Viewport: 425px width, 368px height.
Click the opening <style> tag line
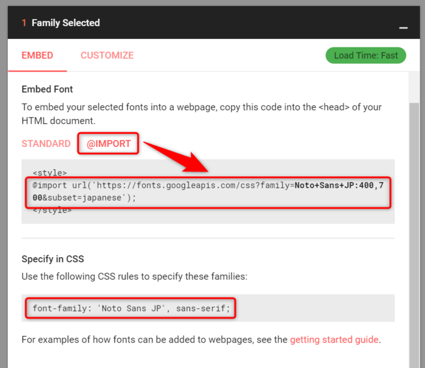50,173
